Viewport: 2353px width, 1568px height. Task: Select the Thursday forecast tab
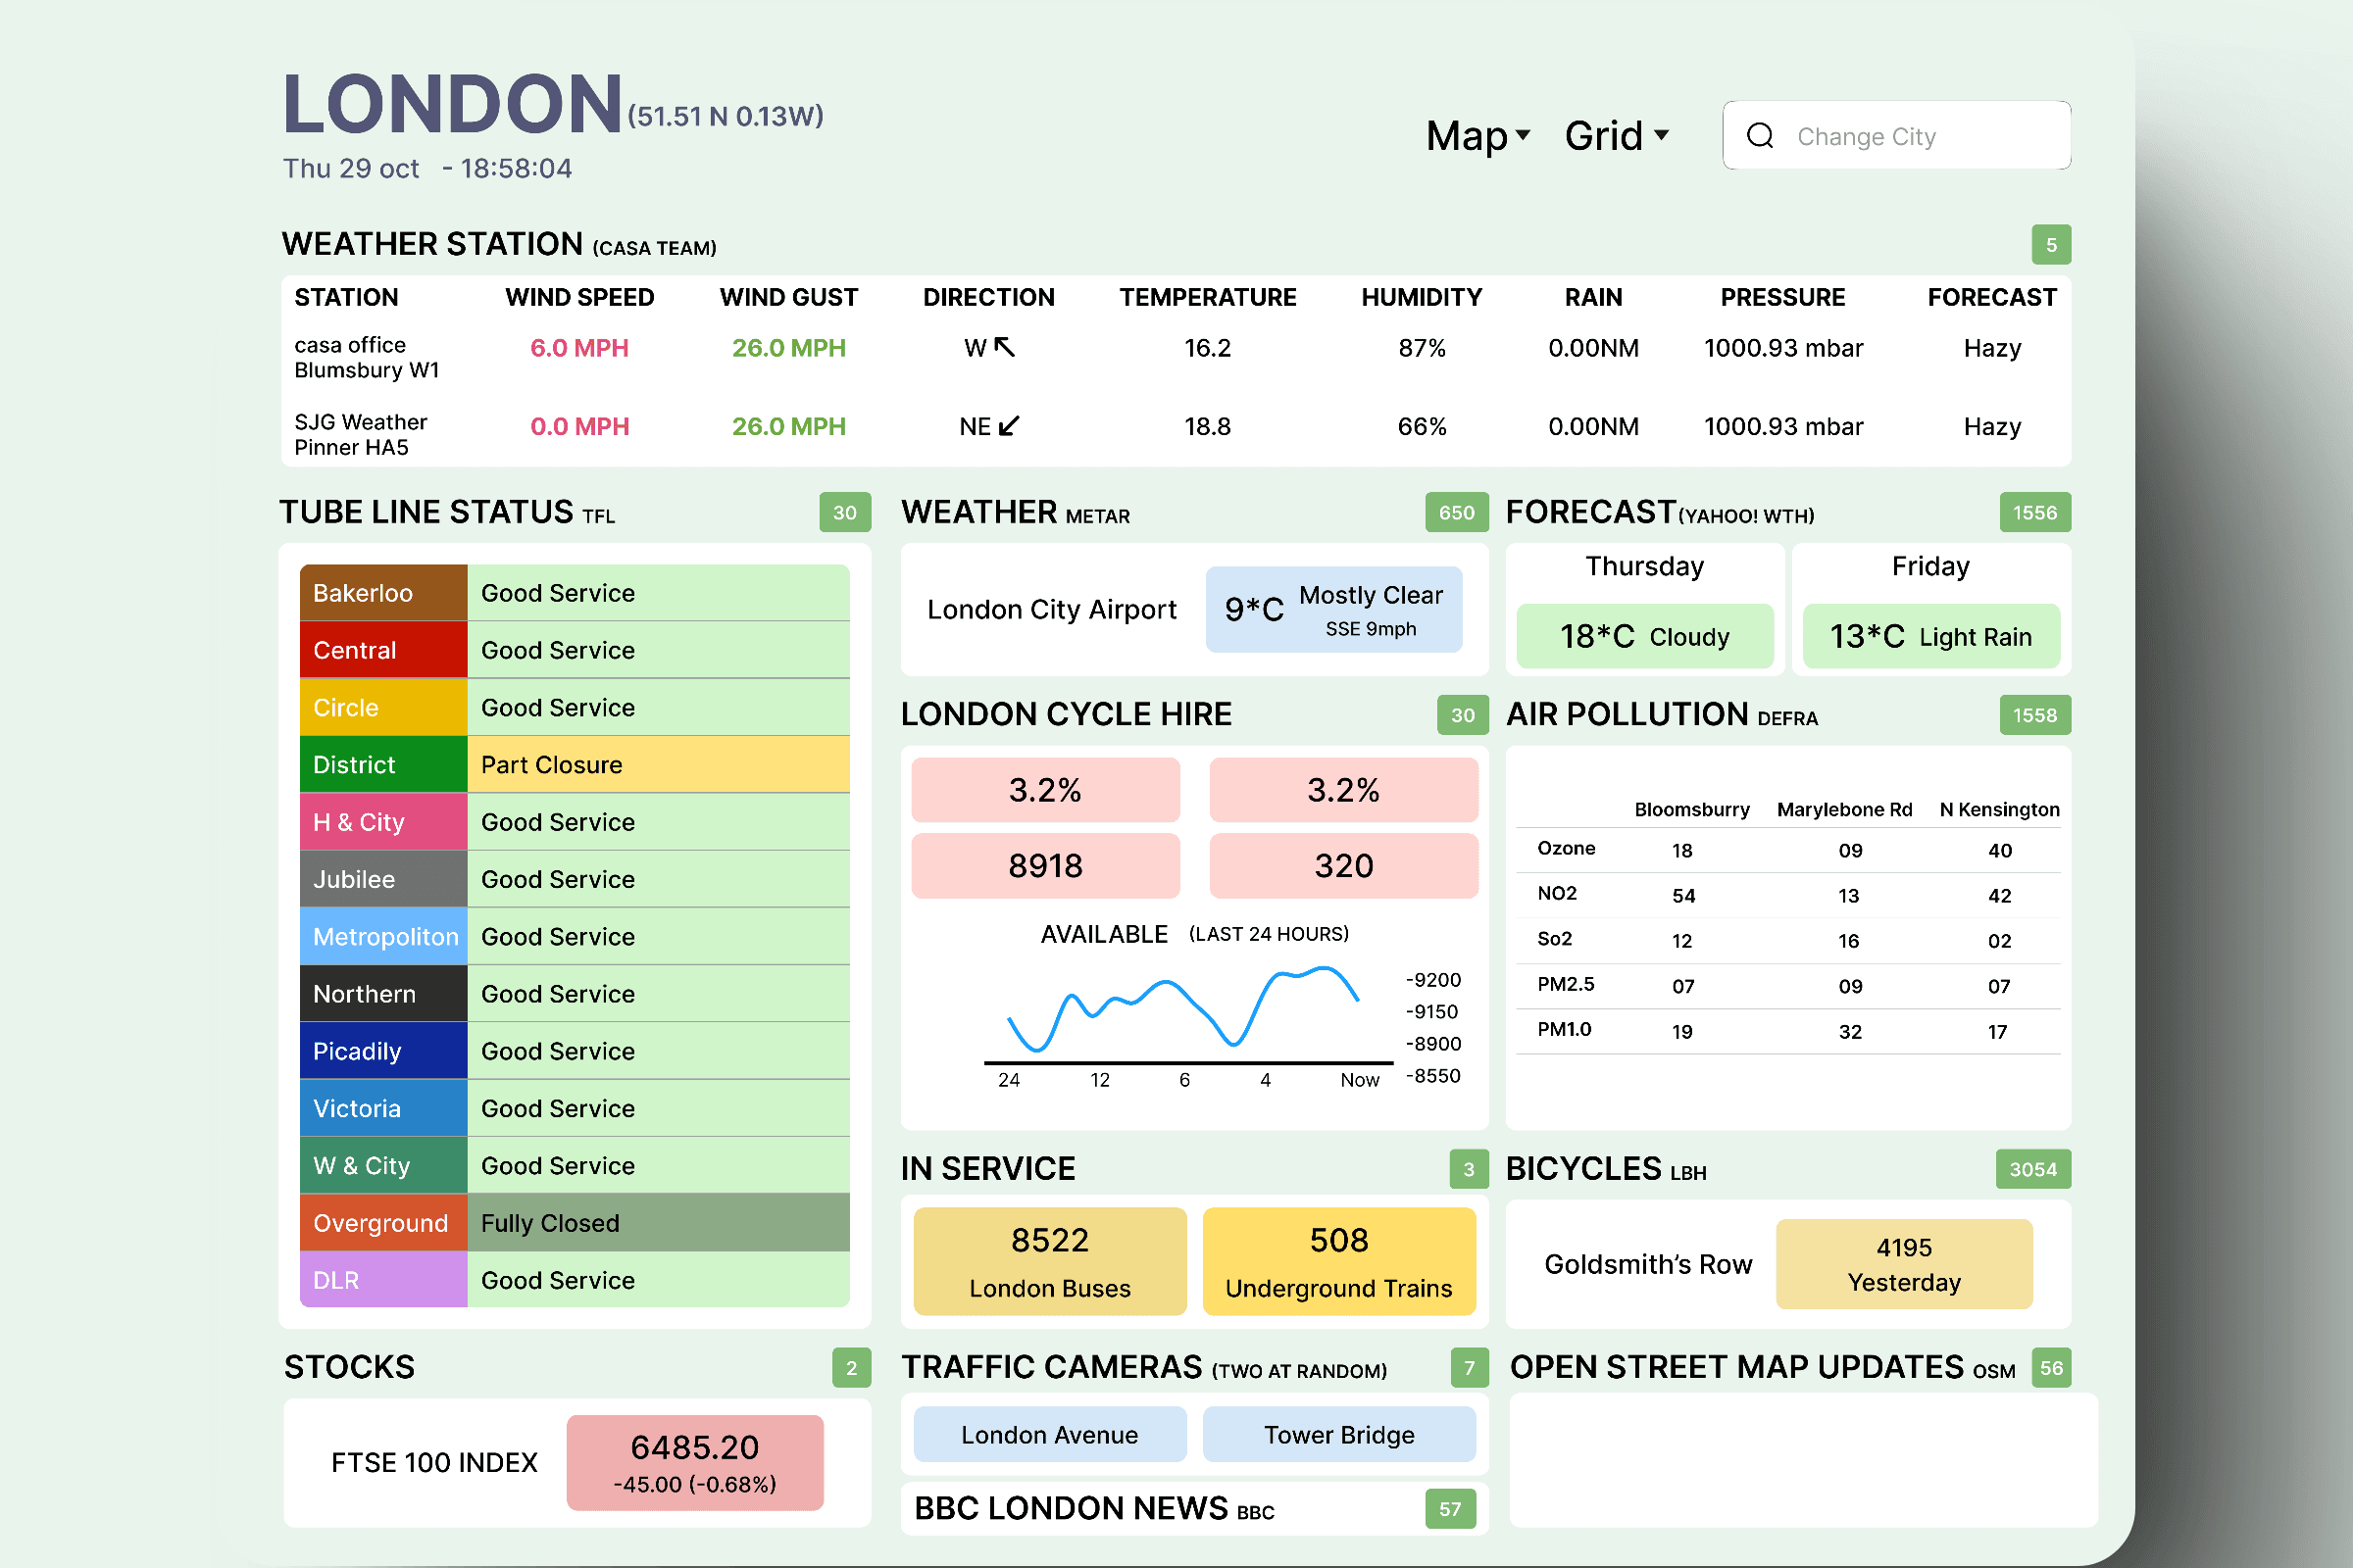1644,567
